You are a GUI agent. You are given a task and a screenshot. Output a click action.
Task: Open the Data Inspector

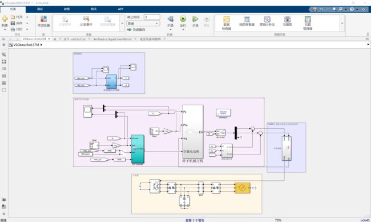pyautogui.click(x=227, y=23)
